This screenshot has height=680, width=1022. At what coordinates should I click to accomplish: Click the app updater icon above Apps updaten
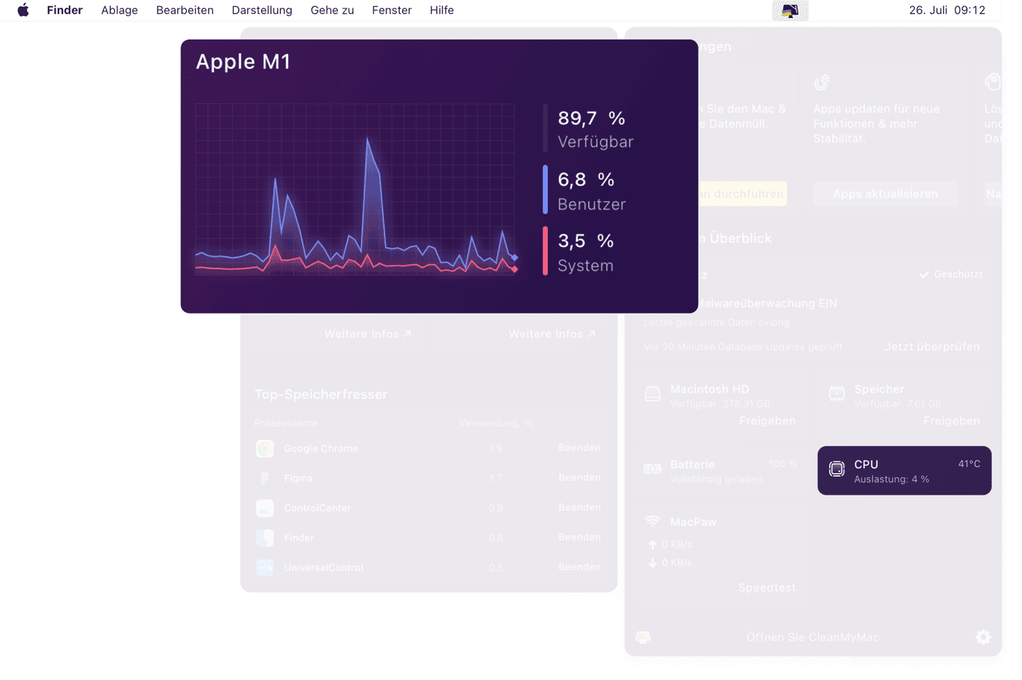coord(822,82)
